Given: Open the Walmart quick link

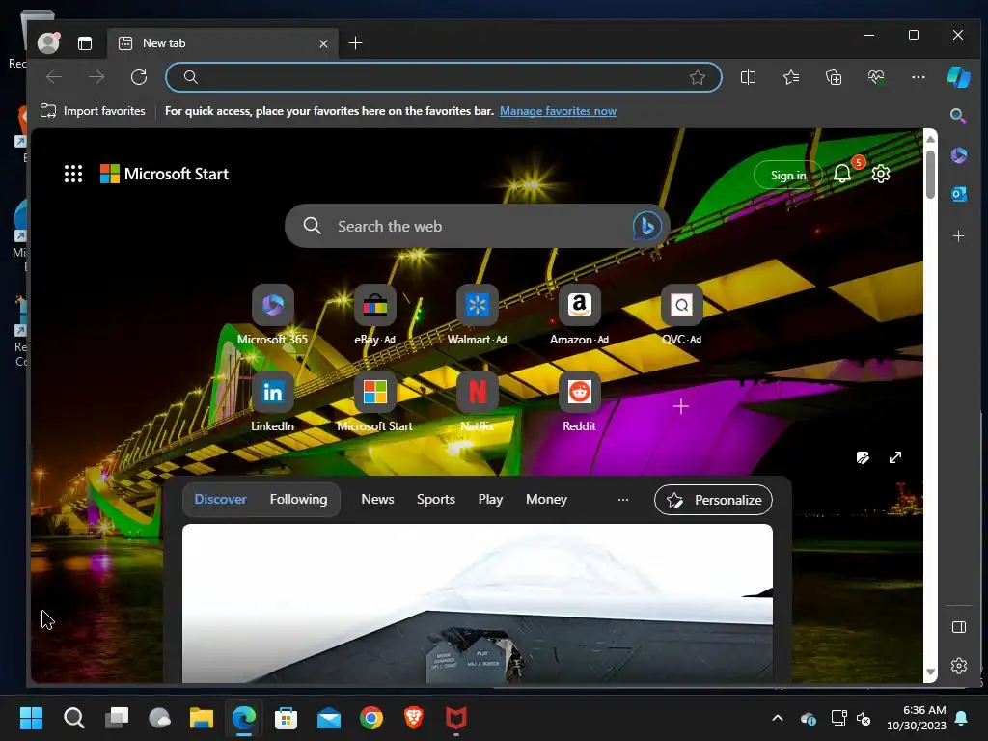Looking at the screenshot, I should tap(477, 316).
